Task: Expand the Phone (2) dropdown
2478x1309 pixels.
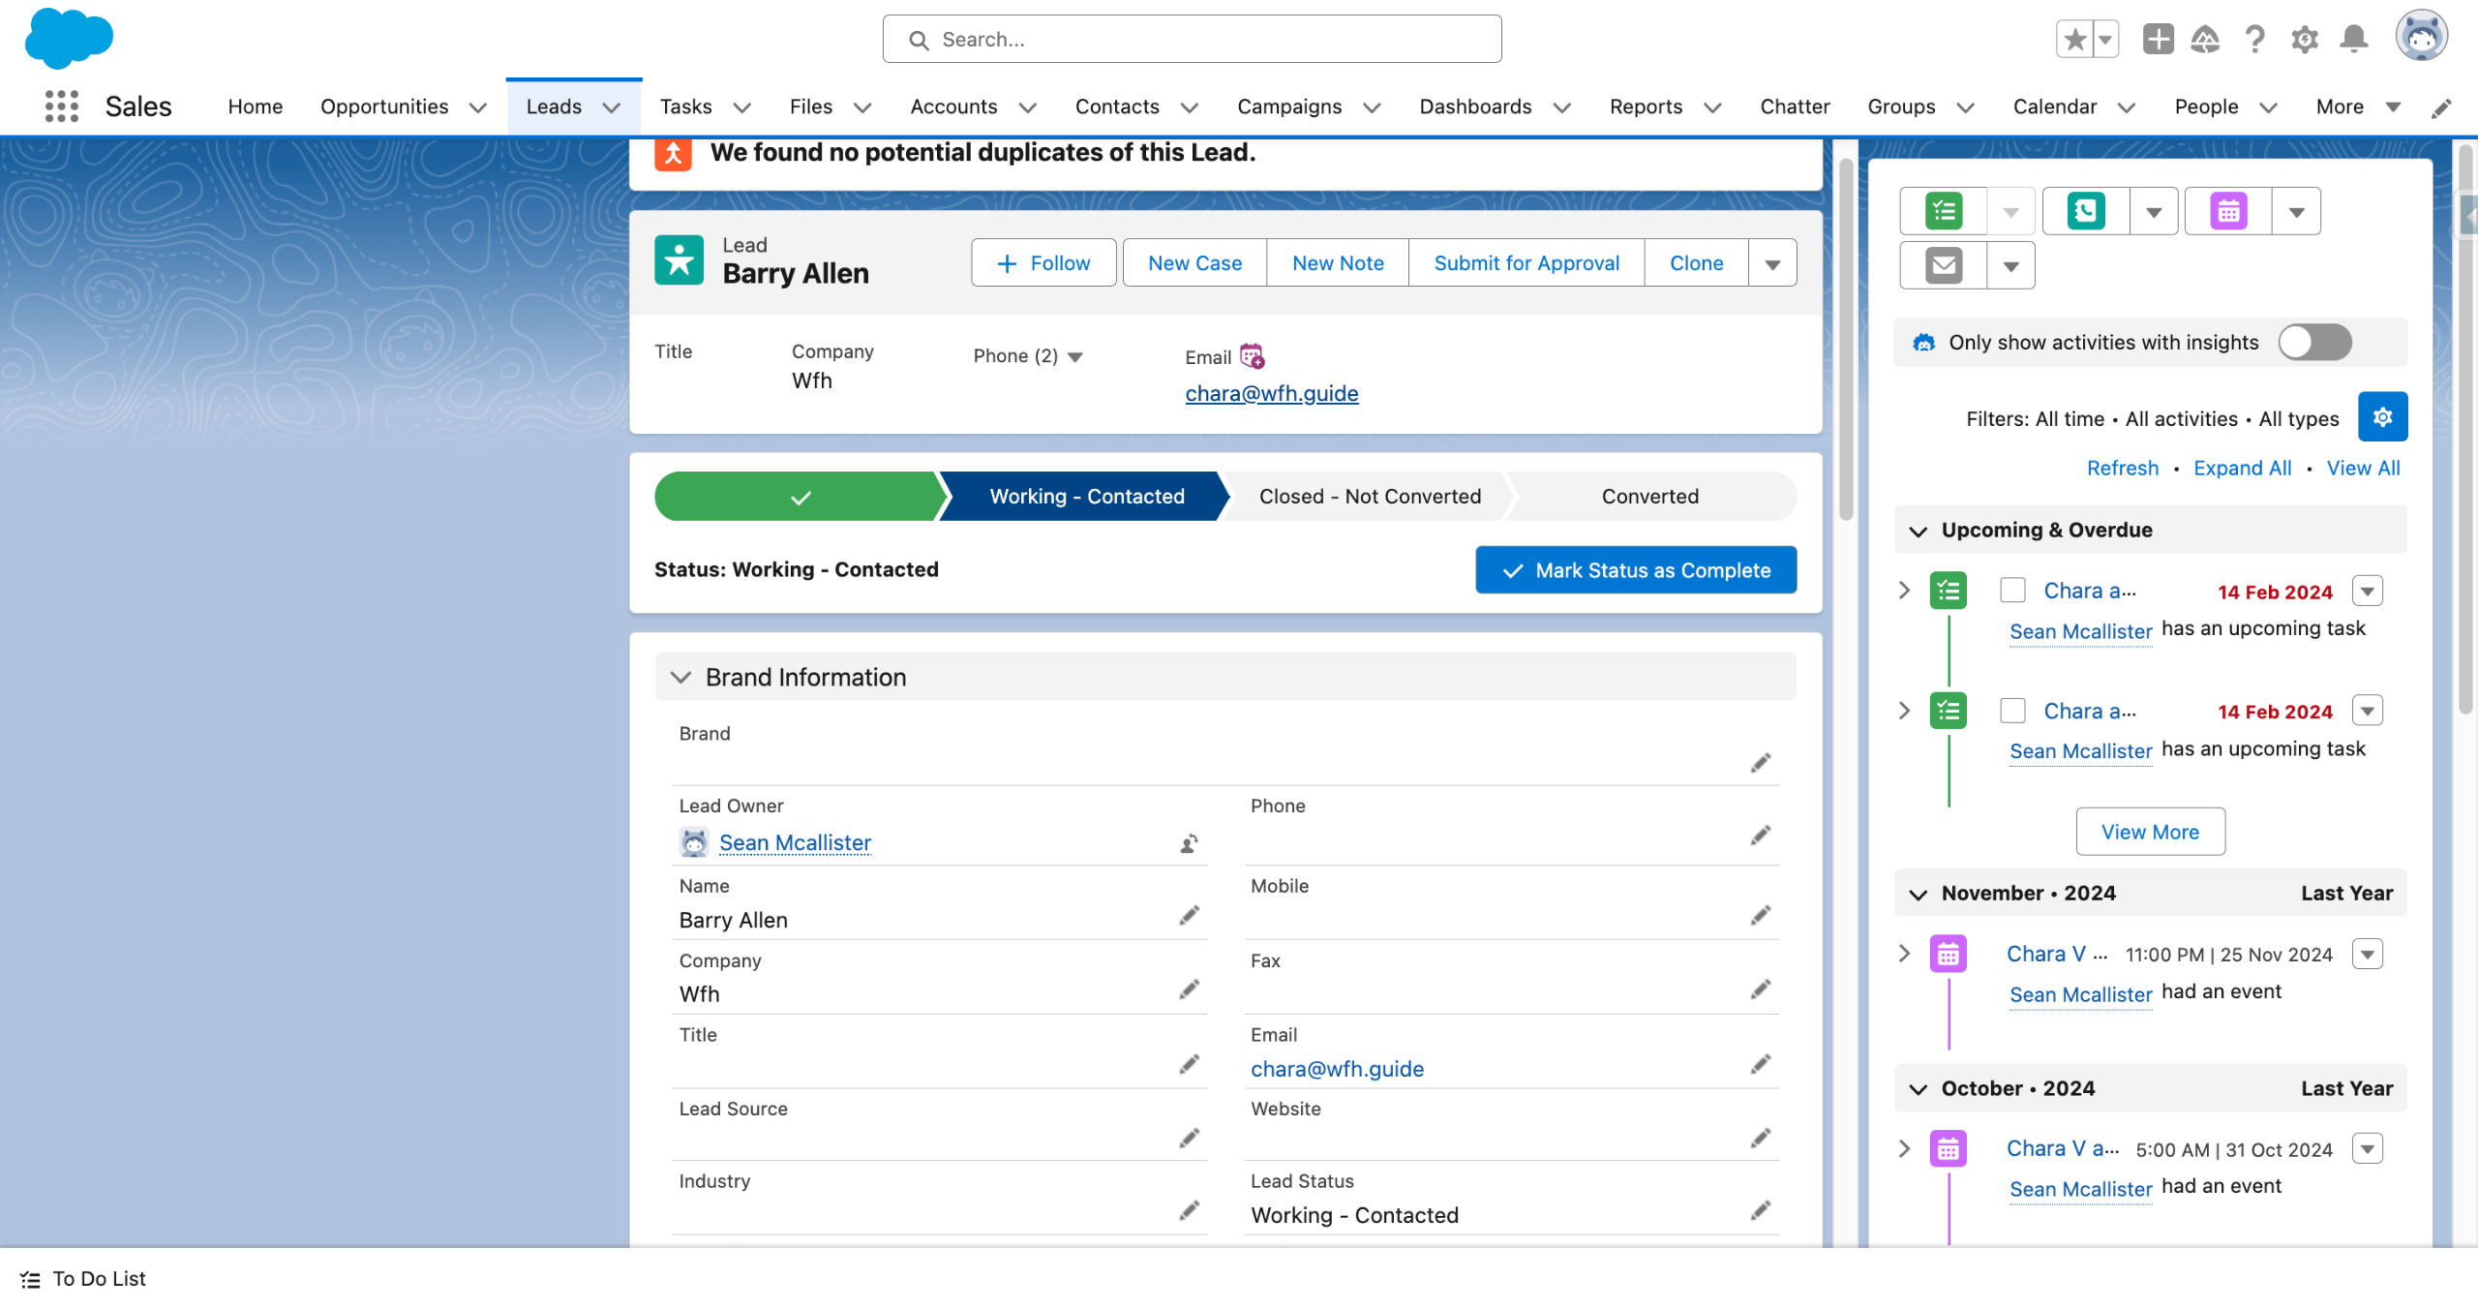Action: coord(1074,357)
